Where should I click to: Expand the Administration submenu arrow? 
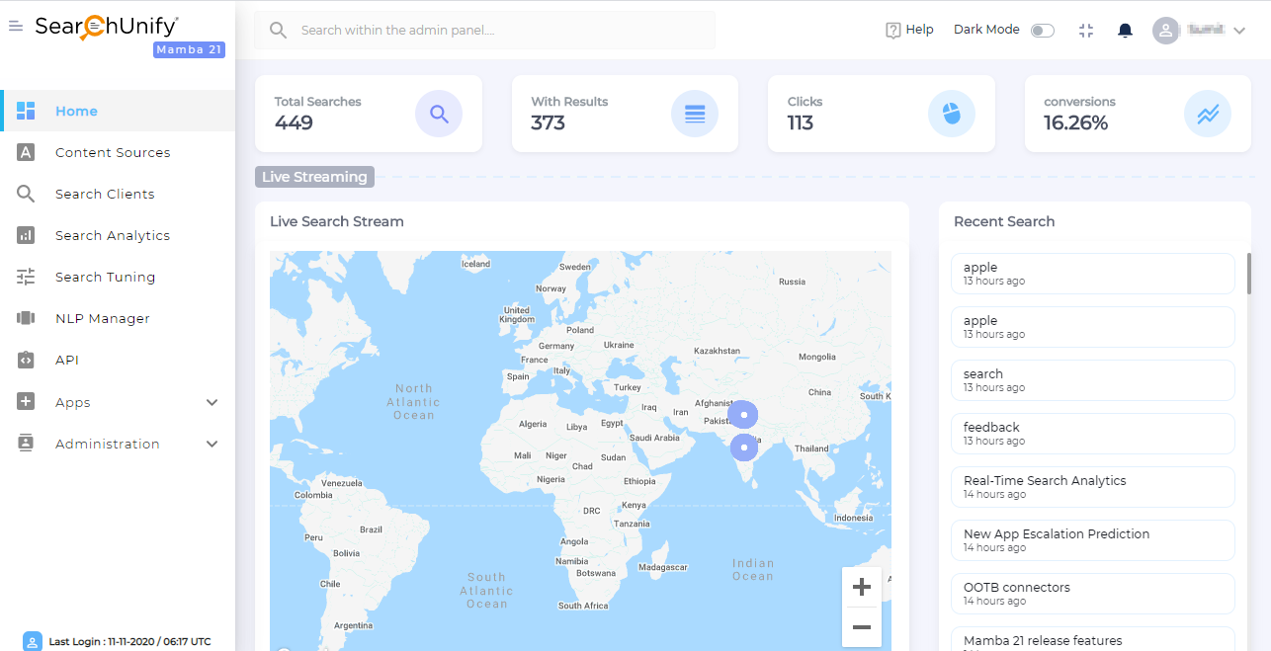point(212,444)
